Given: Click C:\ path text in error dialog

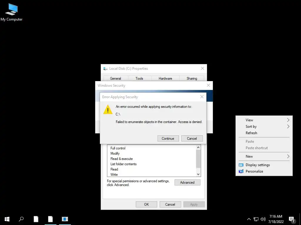Looking at the screenshot, I should click(x=118, y=114).
